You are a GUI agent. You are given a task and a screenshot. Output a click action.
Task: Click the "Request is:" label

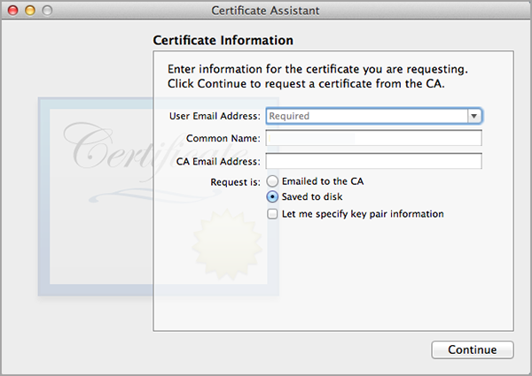[x=233, y=181]
